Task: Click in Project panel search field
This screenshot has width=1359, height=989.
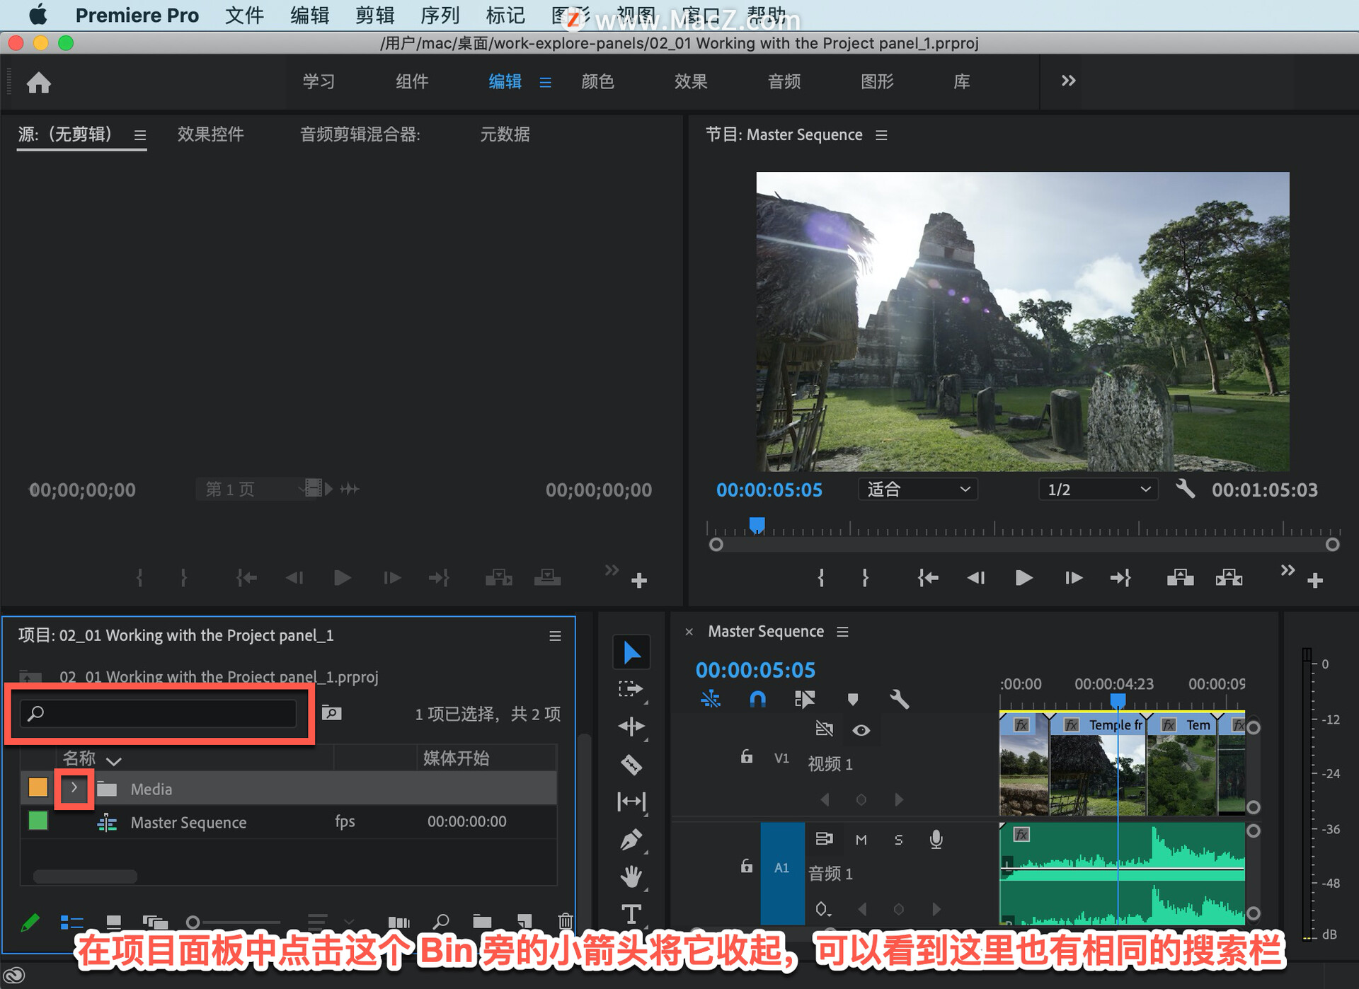Action: [x=159, y=713]
